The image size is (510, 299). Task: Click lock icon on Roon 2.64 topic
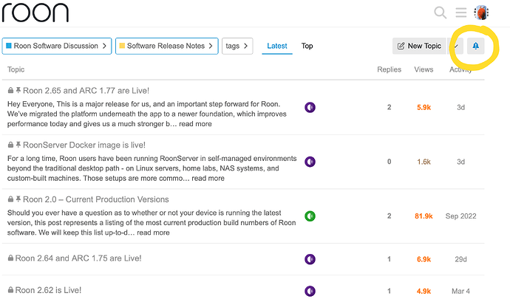click(10, 258)
